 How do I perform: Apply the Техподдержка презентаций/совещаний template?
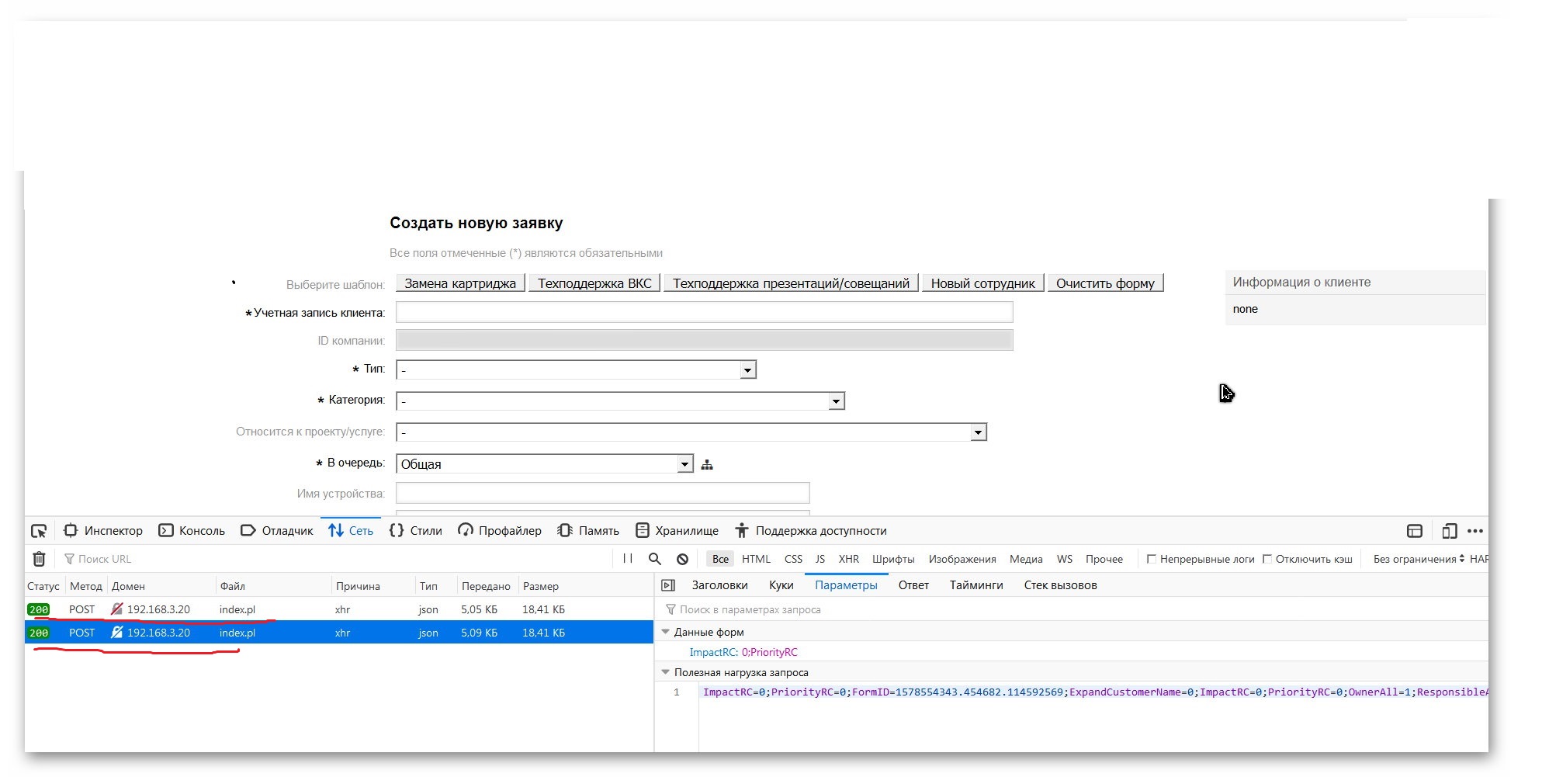pyautogui.click(x=791, y=283)
